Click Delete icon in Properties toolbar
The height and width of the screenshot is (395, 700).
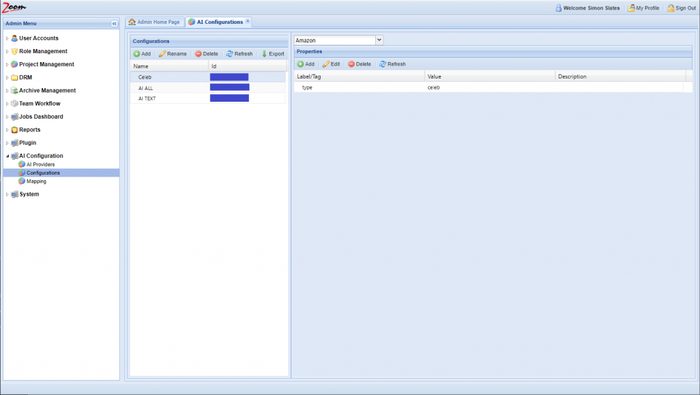tap(352, 64)
